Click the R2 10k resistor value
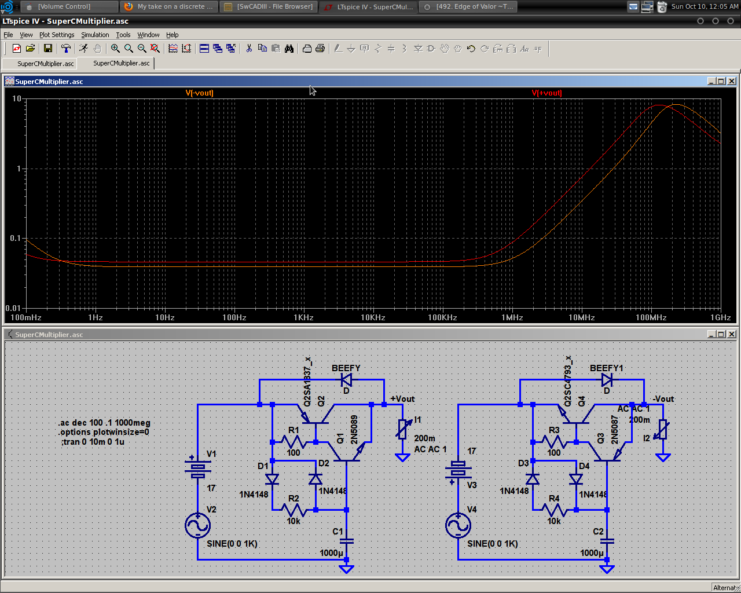 [x=294, y=521]
